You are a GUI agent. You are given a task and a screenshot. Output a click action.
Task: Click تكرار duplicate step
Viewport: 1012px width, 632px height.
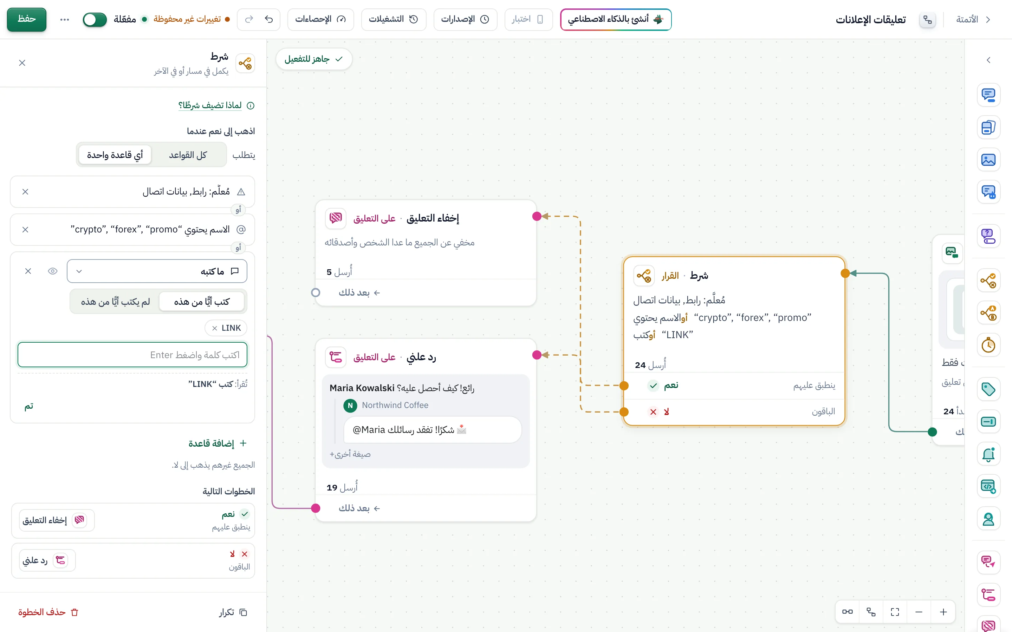tap(233, 612)
